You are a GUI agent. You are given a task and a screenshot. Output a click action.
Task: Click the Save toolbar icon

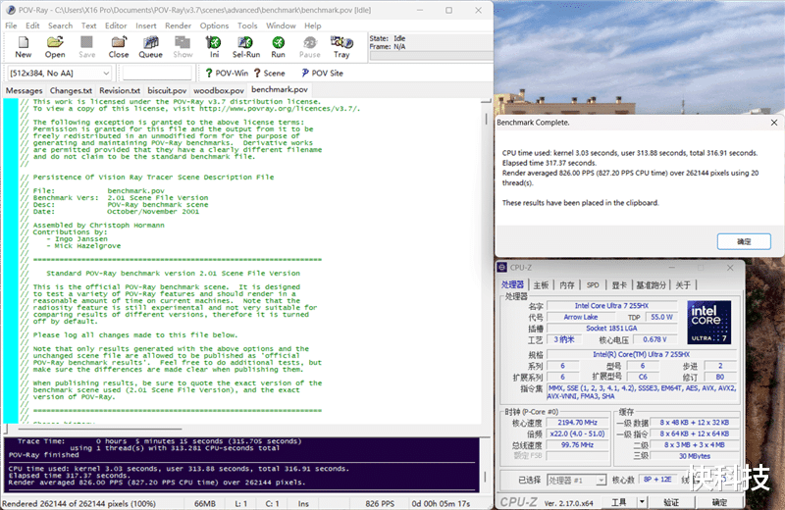pyautogui.click(x=86, y=47)
